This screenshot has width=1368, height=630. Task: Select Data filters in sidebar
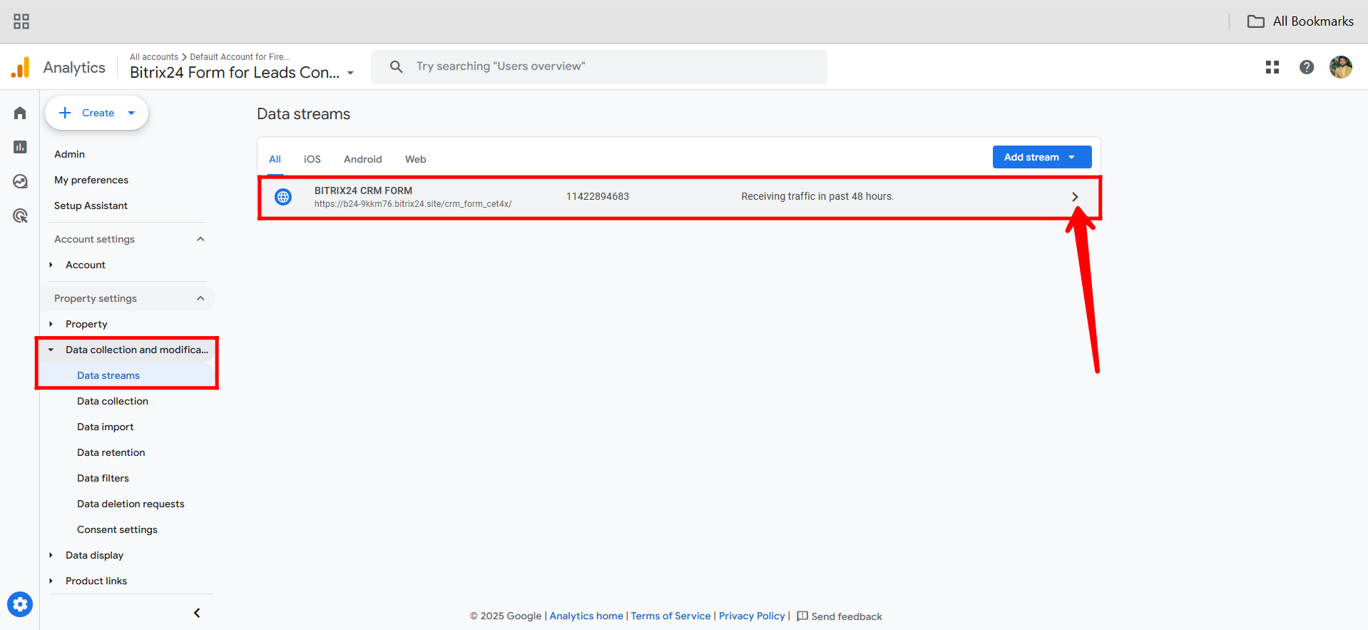[103, 478]
